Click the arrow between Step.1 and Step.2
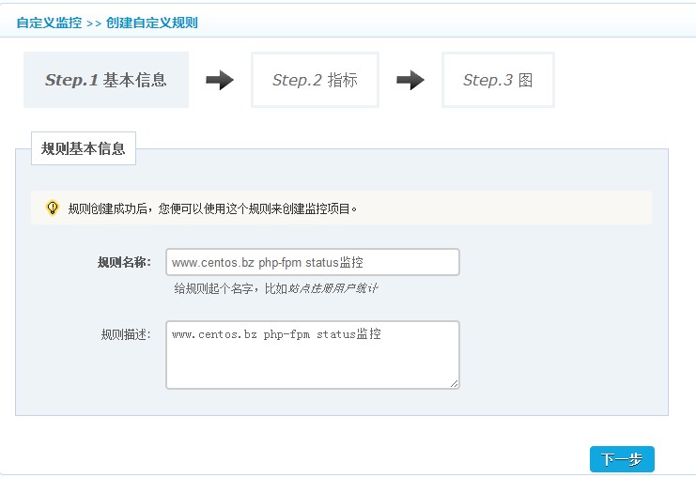The image size is (696, 478). pyautogui.click(x=219, y=81)
